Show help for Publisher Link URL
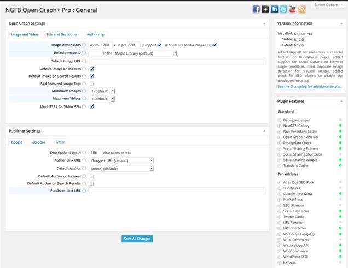348x268 pixels. point(84,190)
